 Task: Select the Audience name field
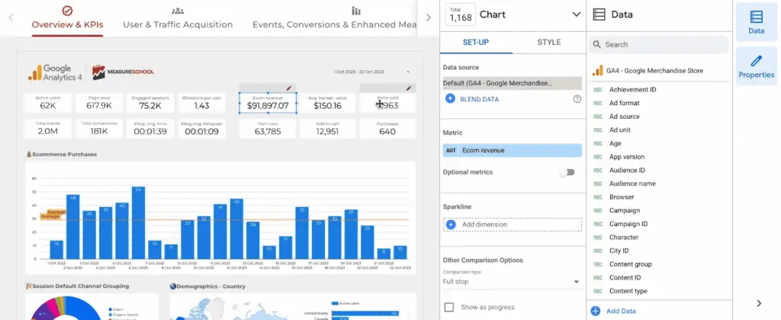coord(632,184)
